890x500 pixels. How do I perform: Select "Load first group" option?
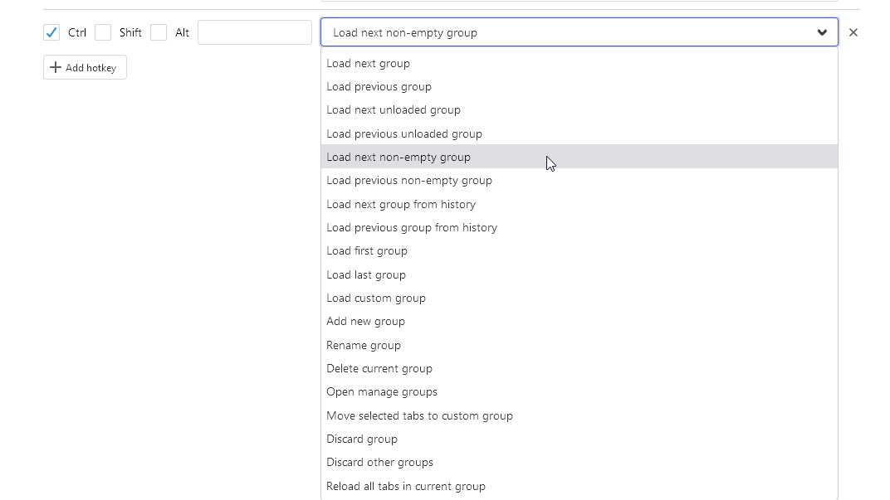point(367,250)
